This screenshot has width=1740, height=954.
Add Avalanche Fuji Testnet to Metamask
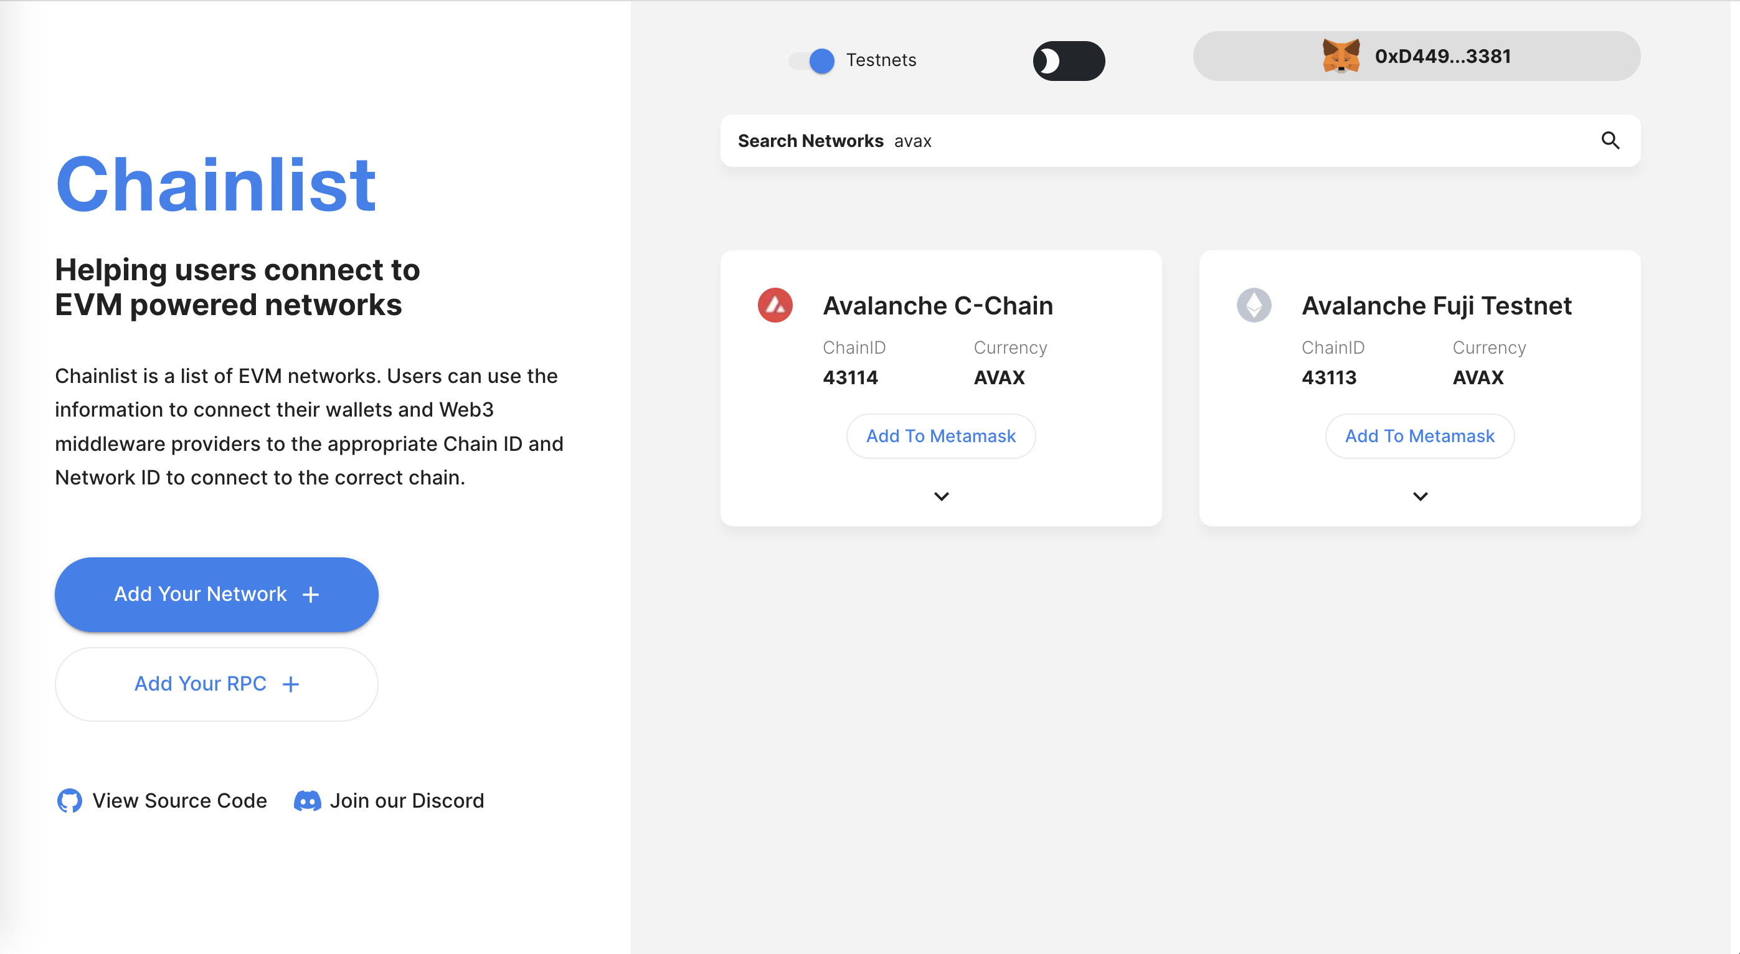click(x=1419, y=437)
